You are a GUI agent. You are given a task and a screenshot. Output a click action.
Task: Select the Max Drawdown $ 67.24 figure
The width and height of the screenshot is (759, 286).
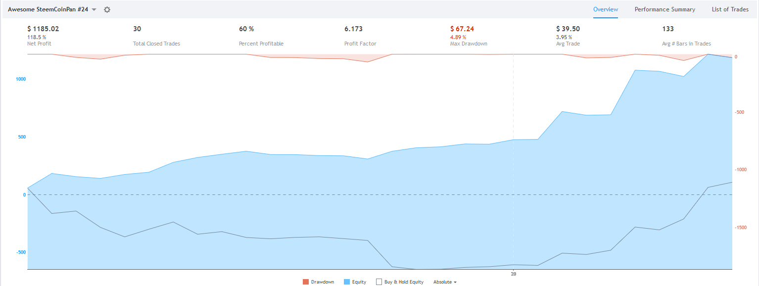462,29
